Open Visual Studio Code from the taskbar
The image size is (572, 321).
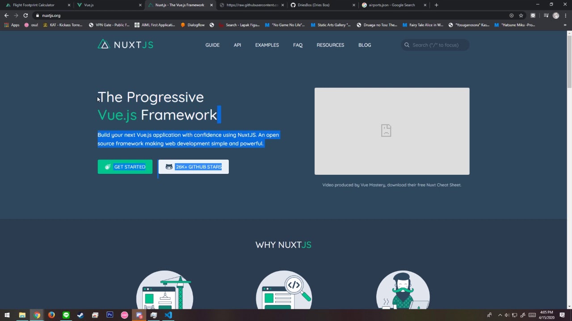click(168, 315)
